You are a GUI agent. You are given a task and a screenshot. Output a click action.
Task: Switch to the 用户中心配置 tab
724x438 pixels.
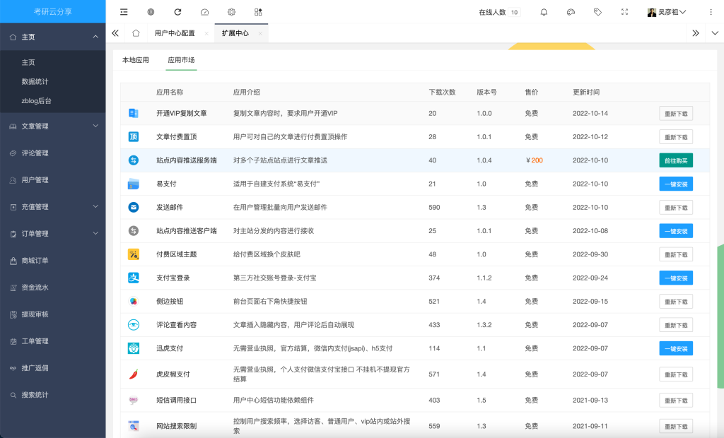175,33
